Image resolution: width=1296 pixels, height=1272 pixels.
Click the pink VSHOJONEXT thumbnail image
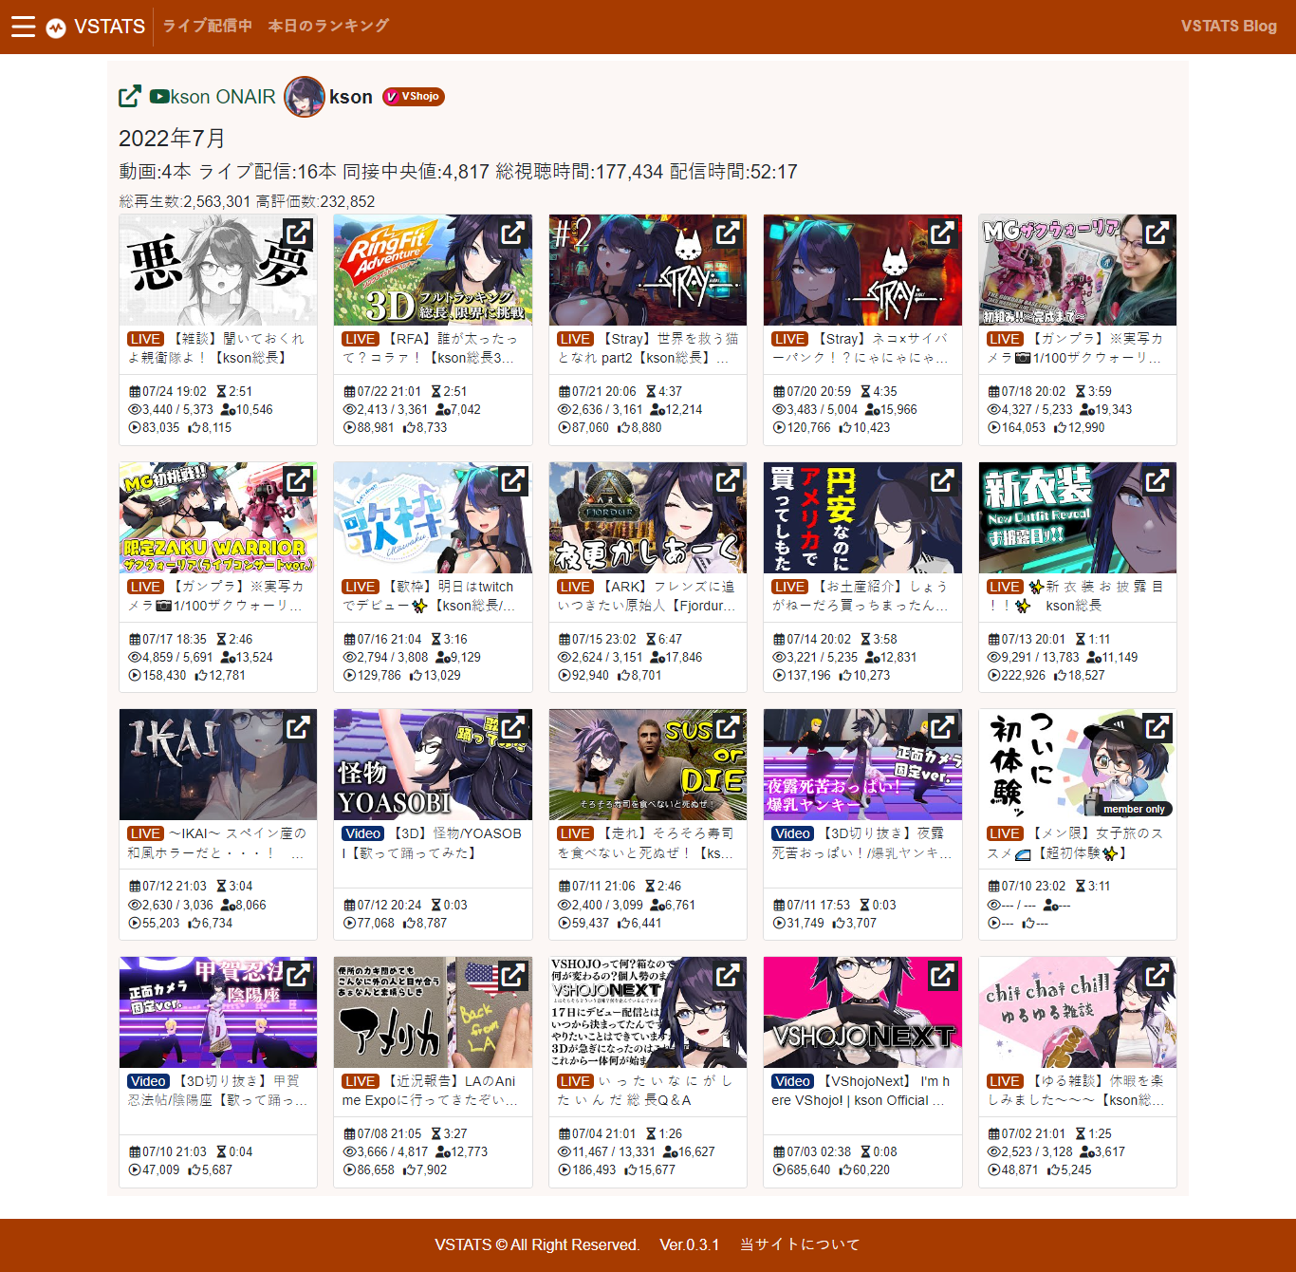coord(862,1012)
